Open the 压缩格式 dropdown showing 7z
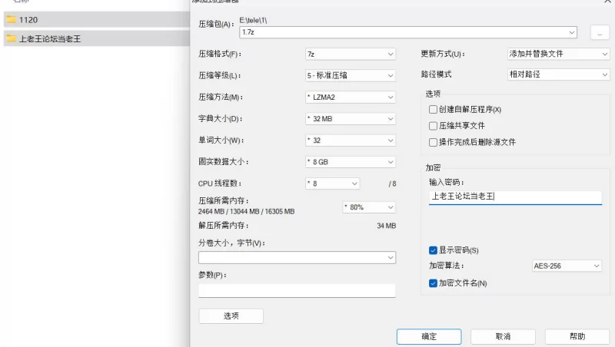Image resolution: width=615 pixels, height=347 pixels. pos(350,55)
